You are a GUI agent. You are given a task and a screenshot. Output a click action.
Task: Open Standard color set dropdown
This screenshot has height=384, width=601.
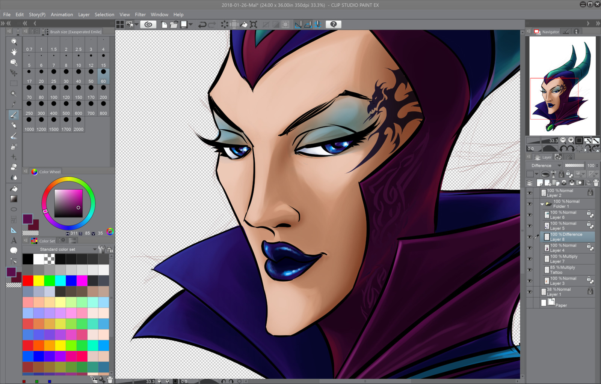tap(95, 249)
